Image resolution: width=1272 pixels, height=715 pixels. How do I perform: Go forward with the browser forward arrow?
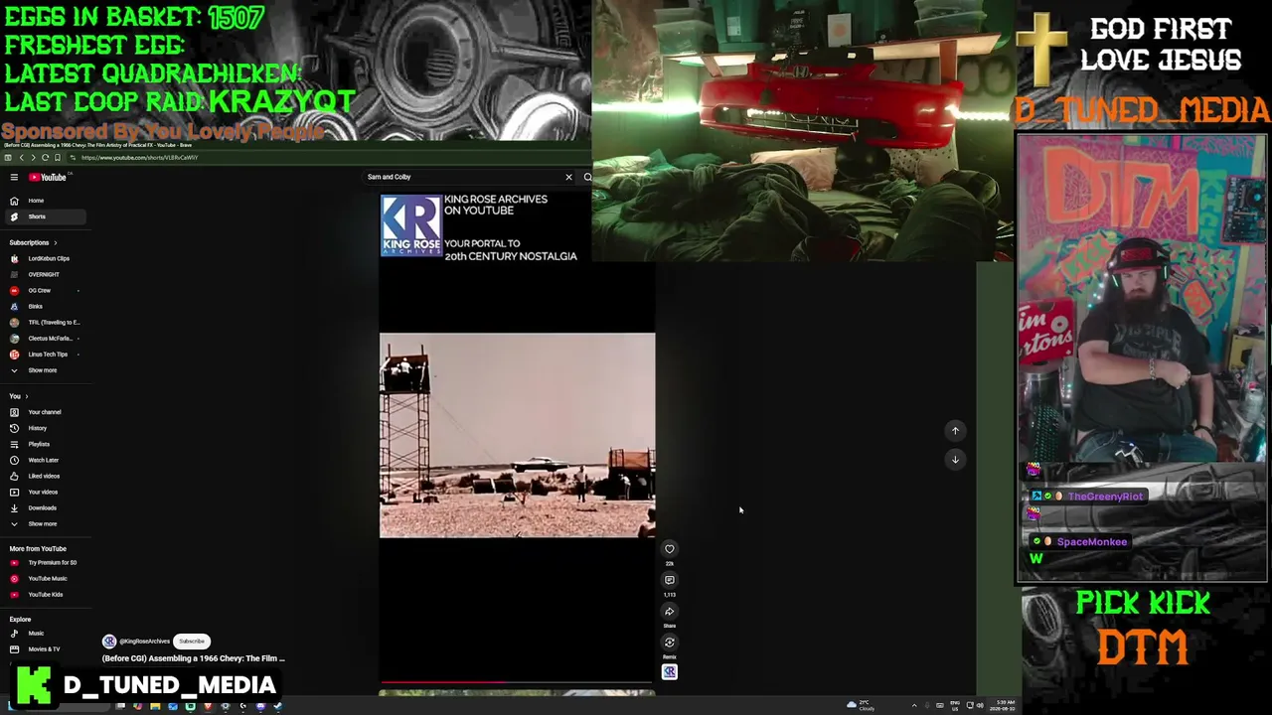click(x=33, y=158)
